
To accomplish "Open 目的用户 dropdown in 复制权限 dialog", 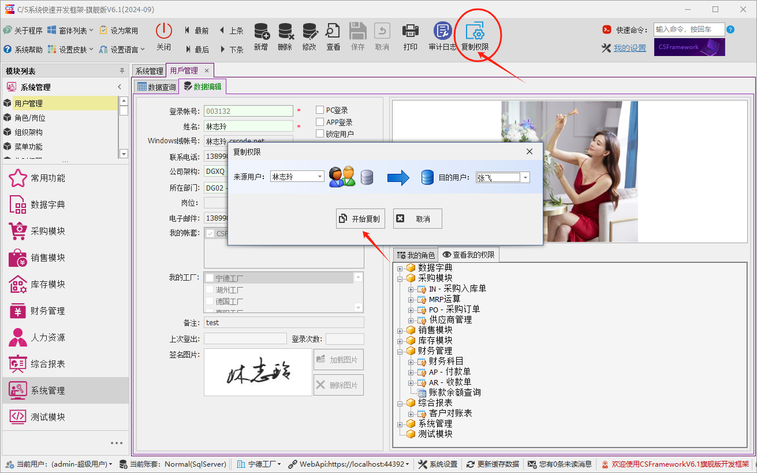I will (525, 177).
